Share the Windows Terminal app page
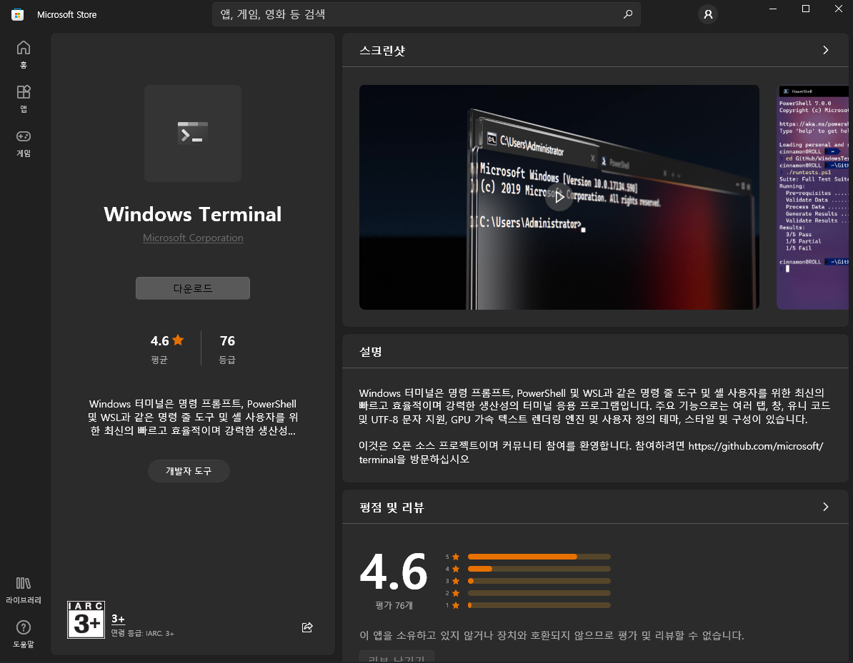853x663 pixels. (307, 627)
